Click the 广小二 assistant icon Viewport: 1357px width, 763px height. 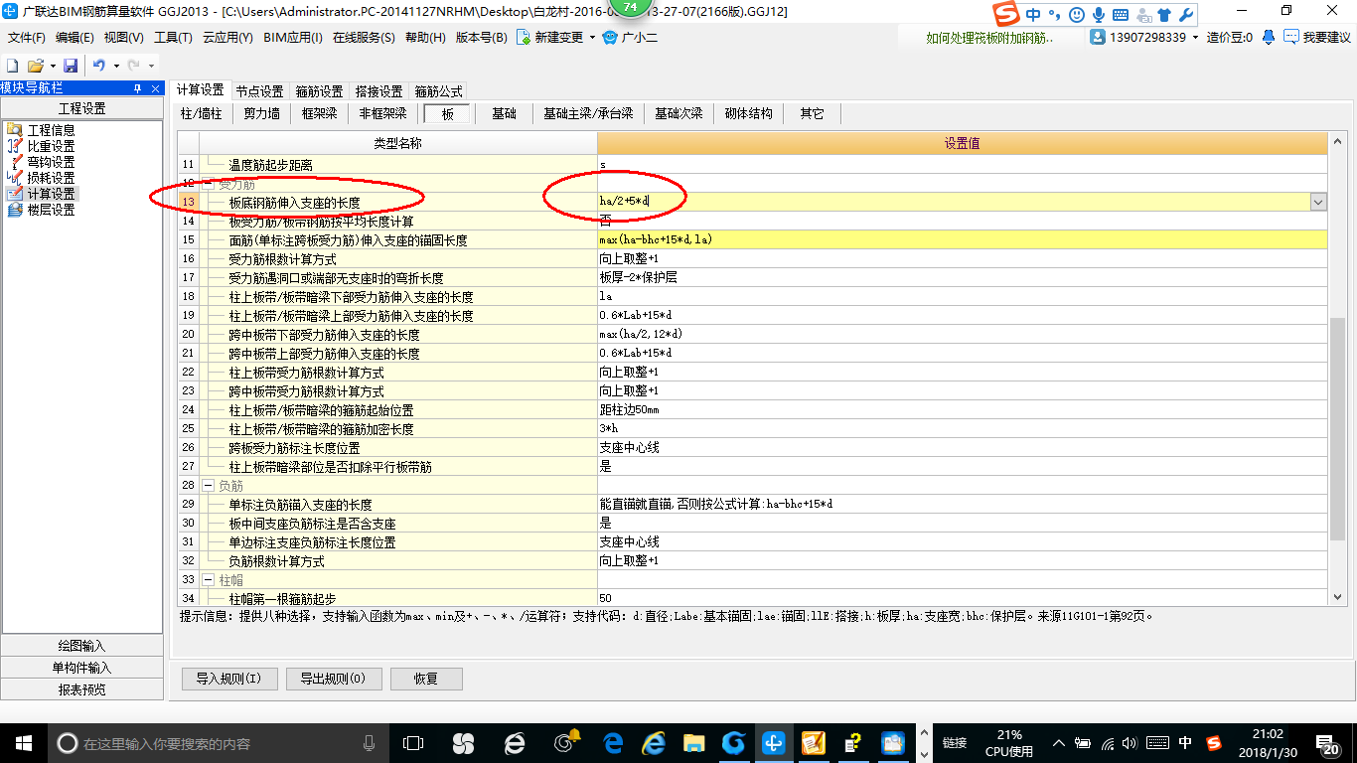(610, 37)
